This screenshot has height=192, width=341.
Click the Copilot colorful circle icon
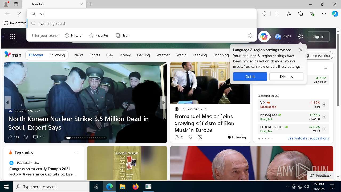[x=264, y=37]
